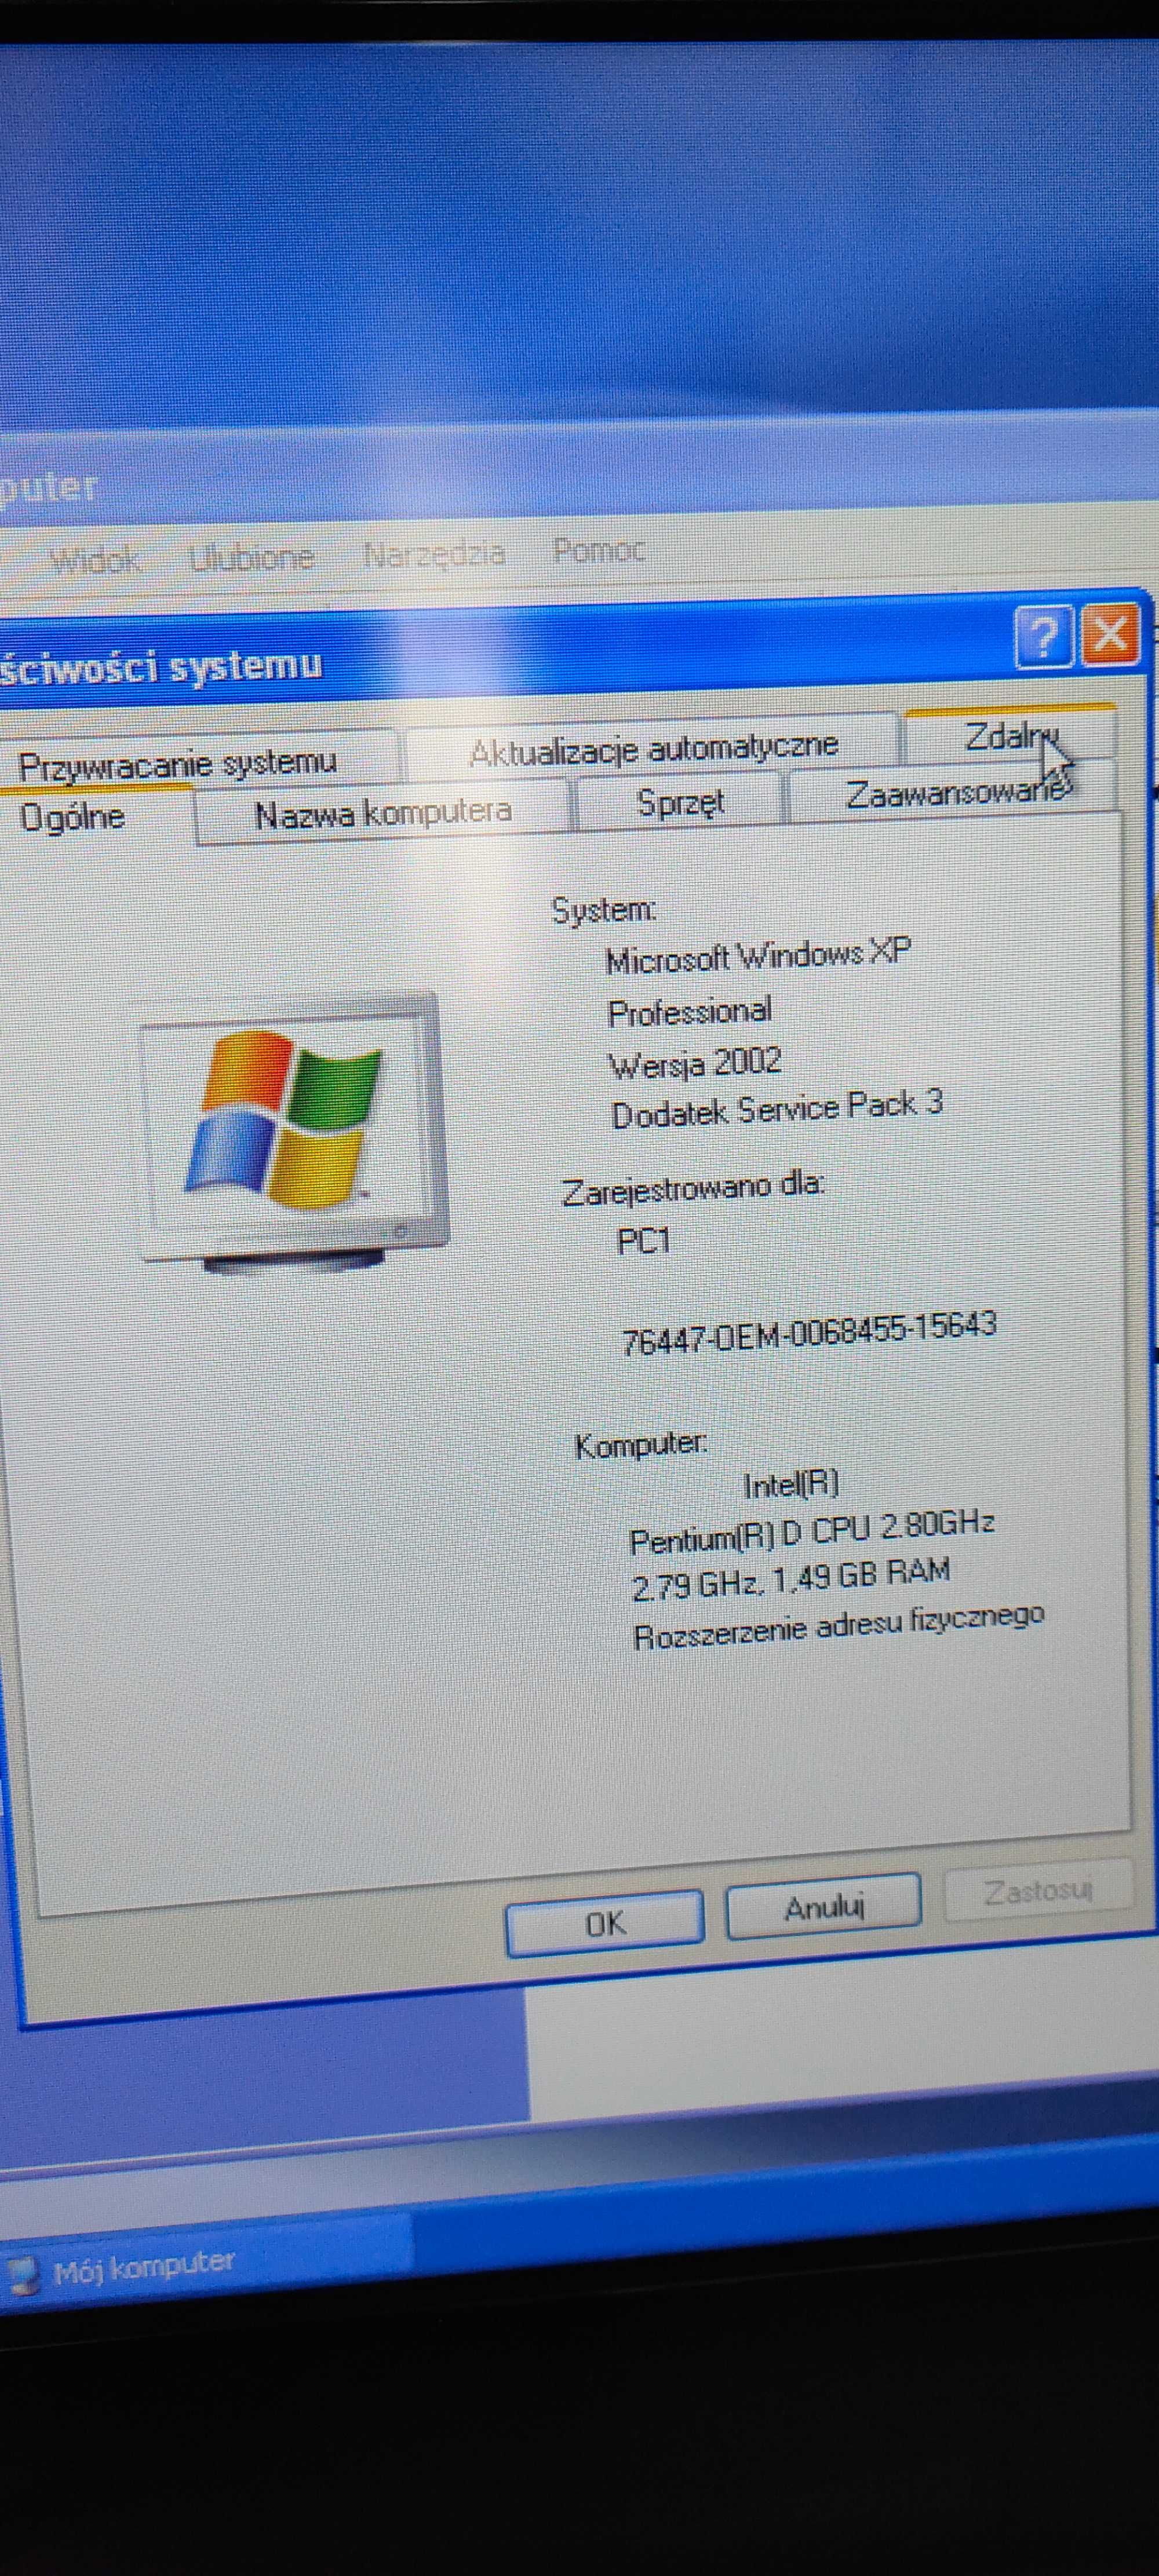Click the Zarejestrowano dla: label
Image resolution: width=1159 pixels, height=2576 pixels.
(693, 1188)
